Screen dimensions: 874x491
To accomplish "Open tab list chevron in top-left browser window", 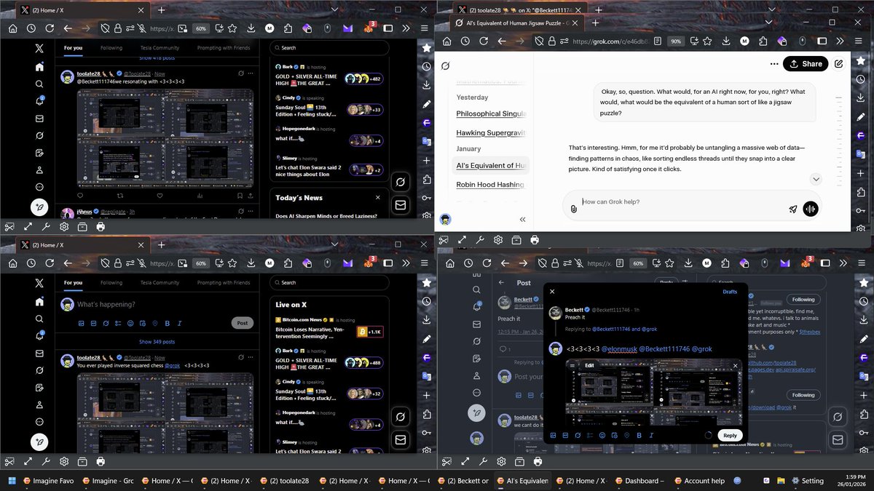I will [x=334, y=10].
